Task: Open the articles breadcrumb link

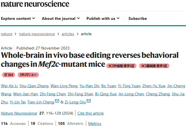Action: coord(68,34)
